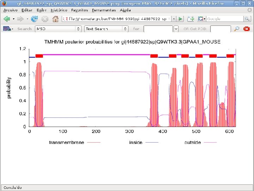Open the Back history dropdown arrow
The image size is (254, 191).
(x=14, y=19)
